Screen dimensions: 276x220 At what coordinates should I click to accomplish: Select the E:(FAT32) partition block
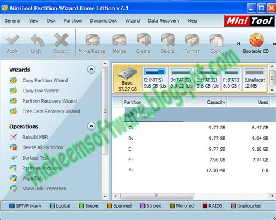tap(208, 79)
